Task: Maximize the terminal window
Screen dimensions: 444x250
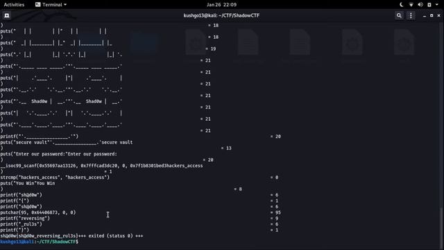Action: 432,15
